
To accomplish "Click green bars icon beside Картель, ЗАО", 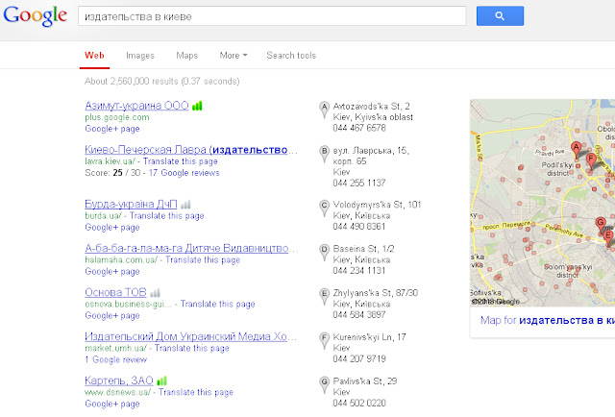I will [161, 380].
